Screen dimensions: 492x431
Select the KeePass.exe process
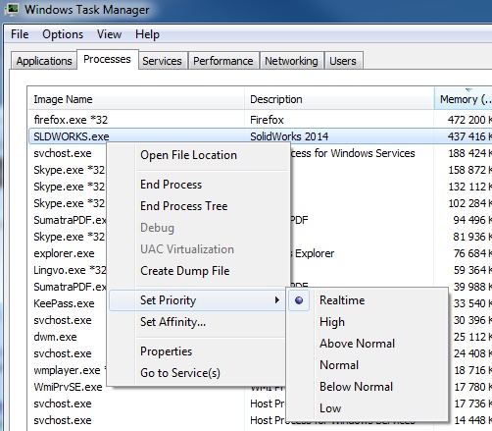click(64, 303)
